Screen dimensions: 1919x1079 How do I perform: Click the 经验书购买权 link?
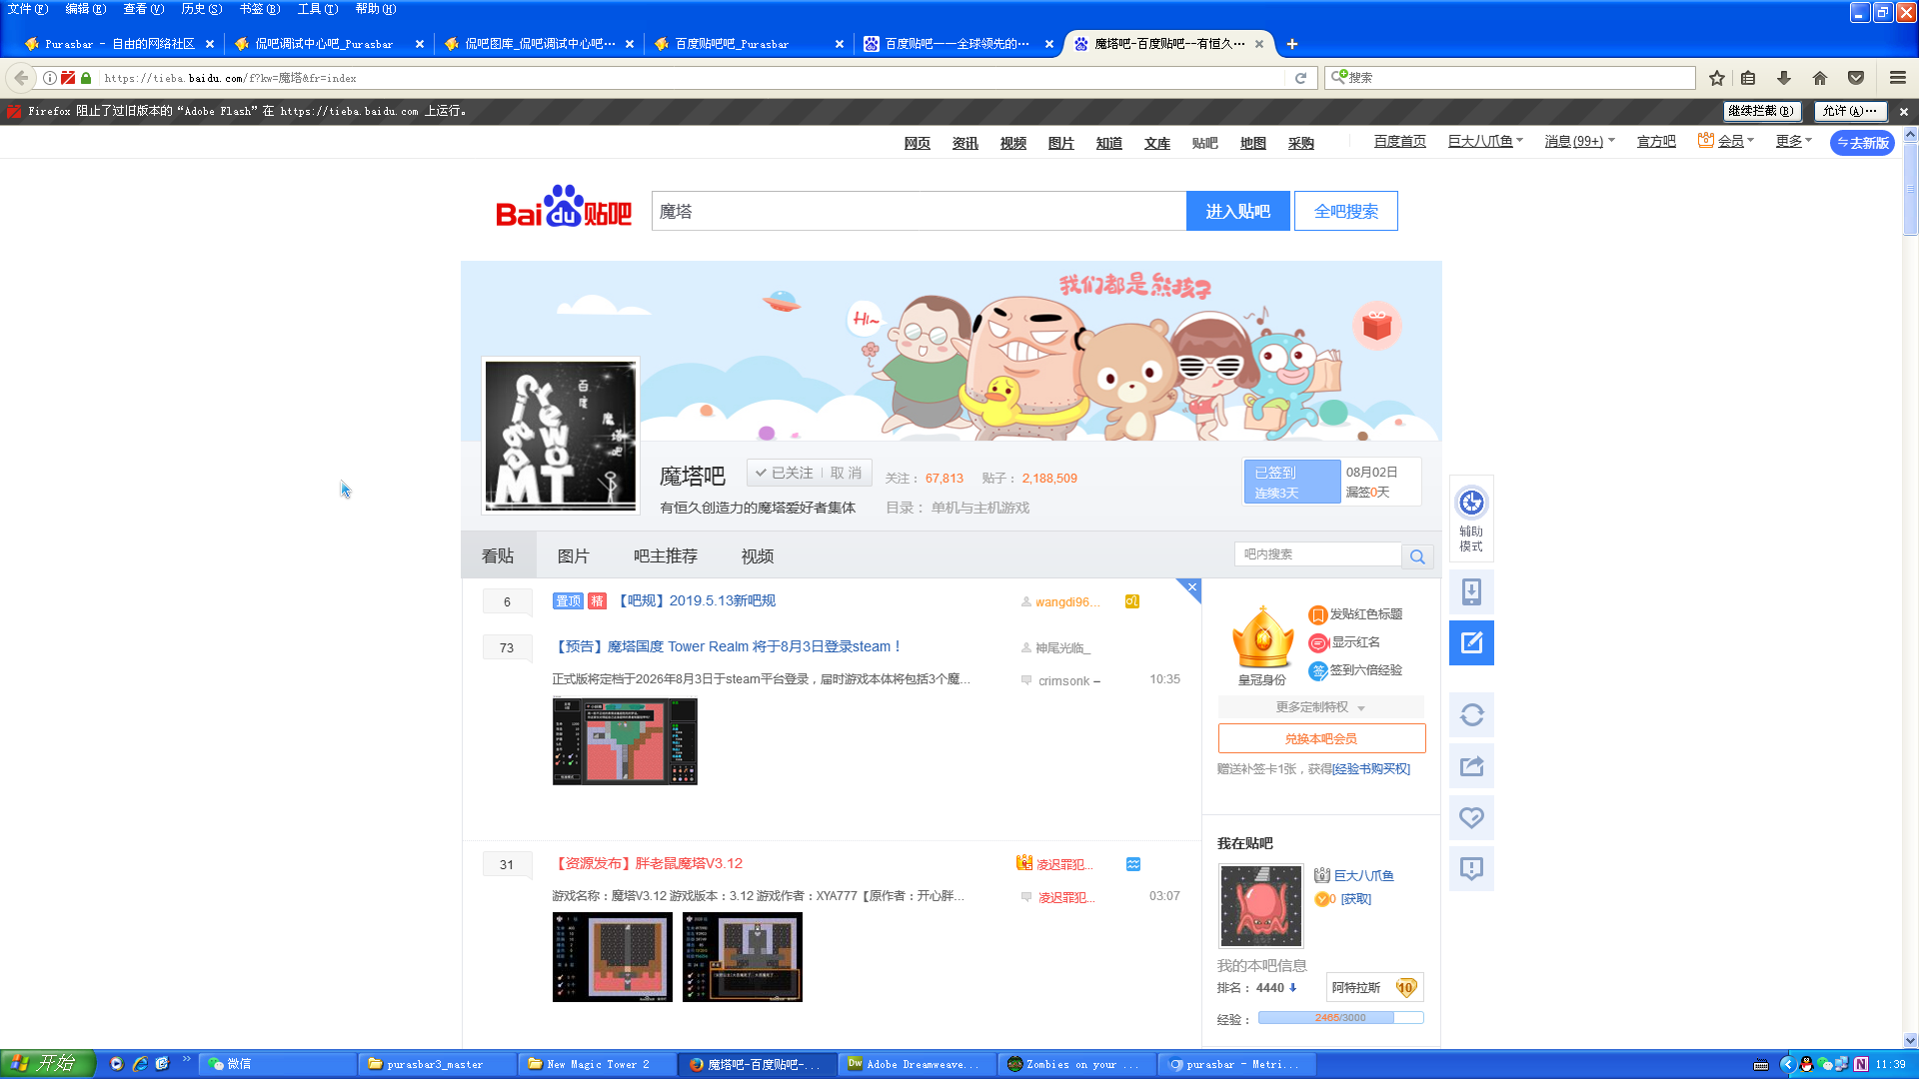[x=1371, y=768]
